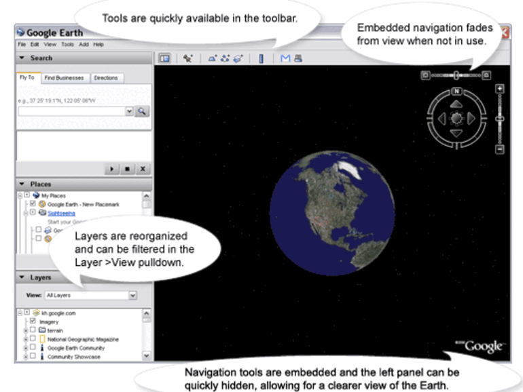Open the Sightseeing link
The height and width of the screenshot is (392, 523).
[61, 213]
